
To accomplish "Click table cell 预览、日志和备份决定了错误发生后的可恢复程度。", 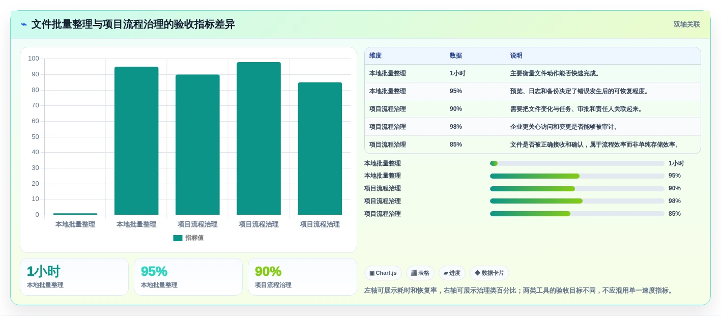I will tap(603, 91).
